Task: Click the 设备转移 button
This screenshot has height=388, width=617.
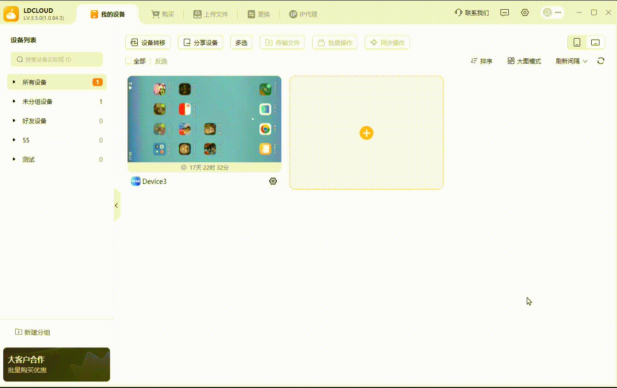Action: point(148,42)
